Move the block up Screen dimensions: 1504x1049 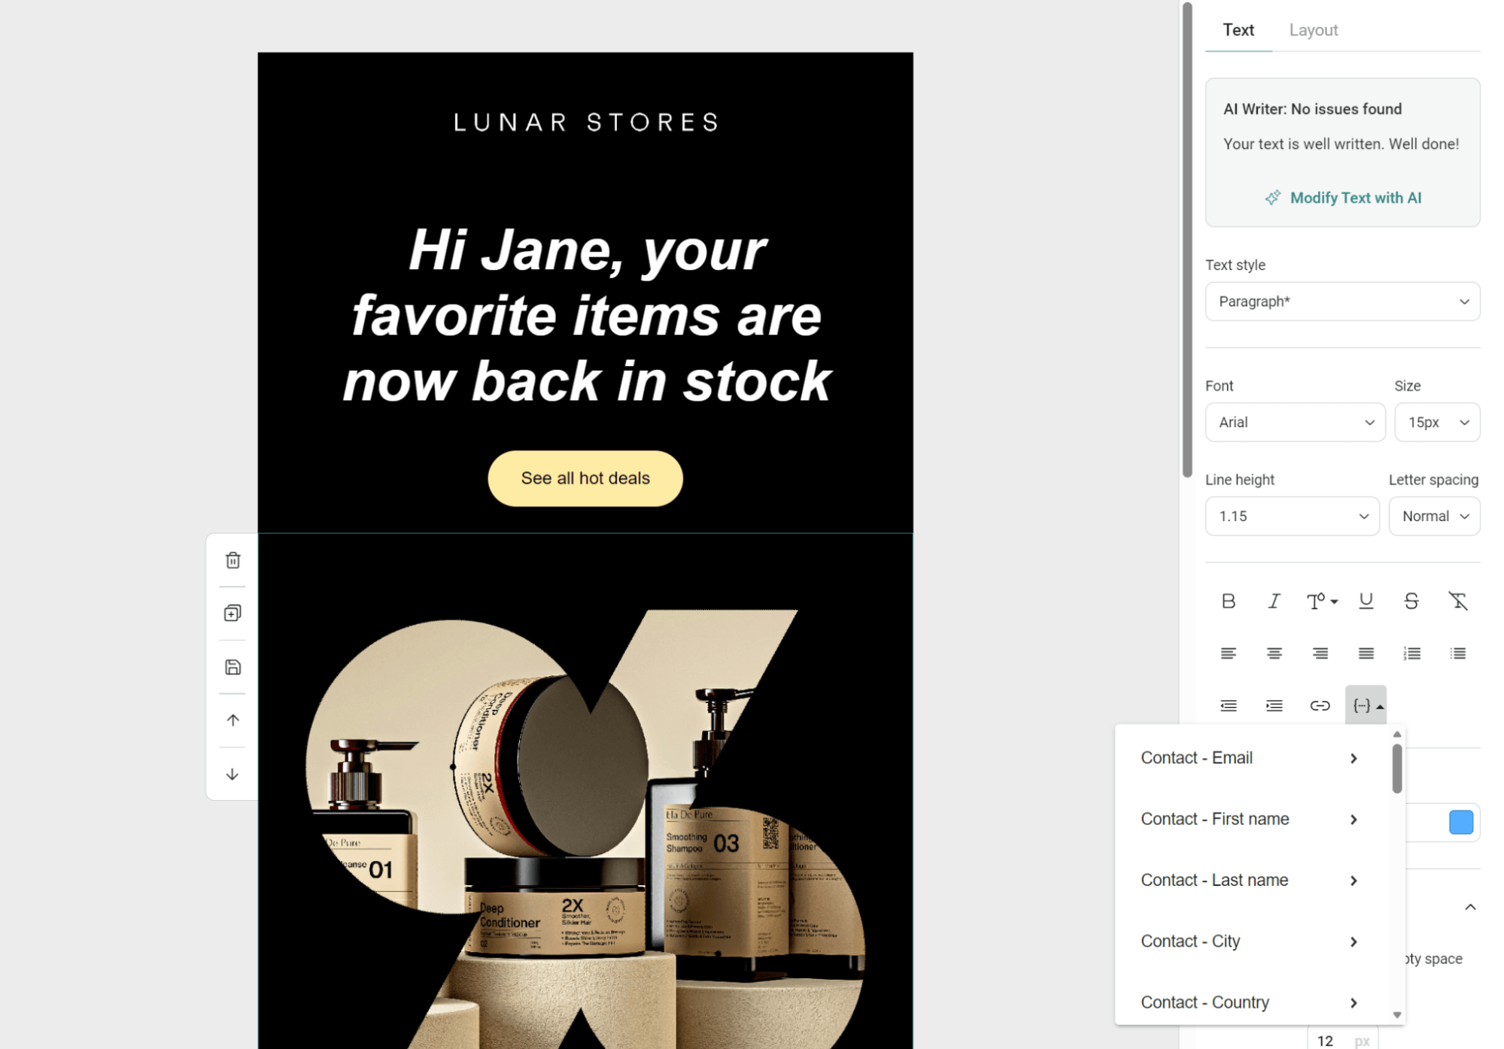click(x=232, y=720)
